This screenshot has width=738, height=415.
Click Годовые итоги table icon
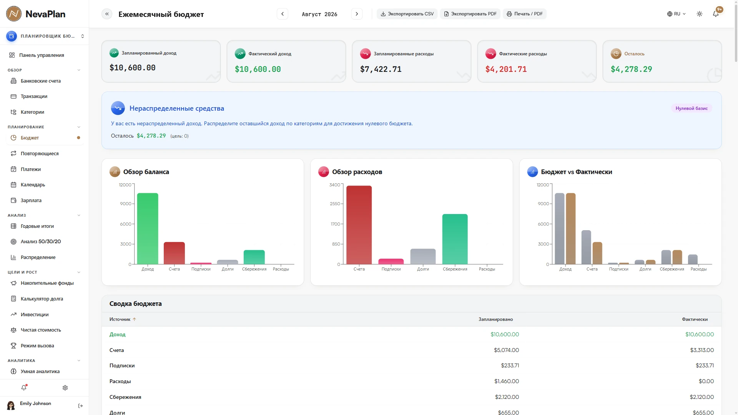pyautogui.click(x=13, y=226)
